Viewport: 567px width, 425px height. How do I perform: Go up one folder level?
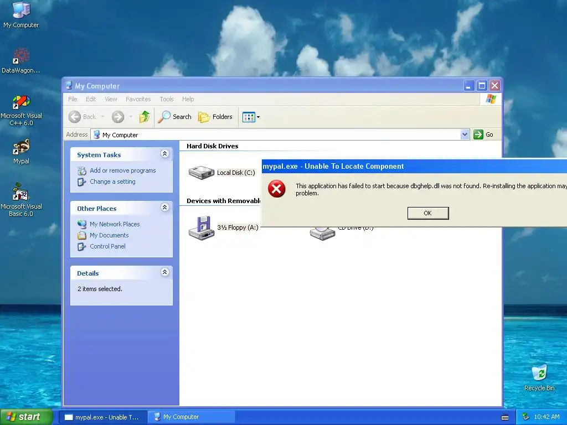(x=145, y=117)
